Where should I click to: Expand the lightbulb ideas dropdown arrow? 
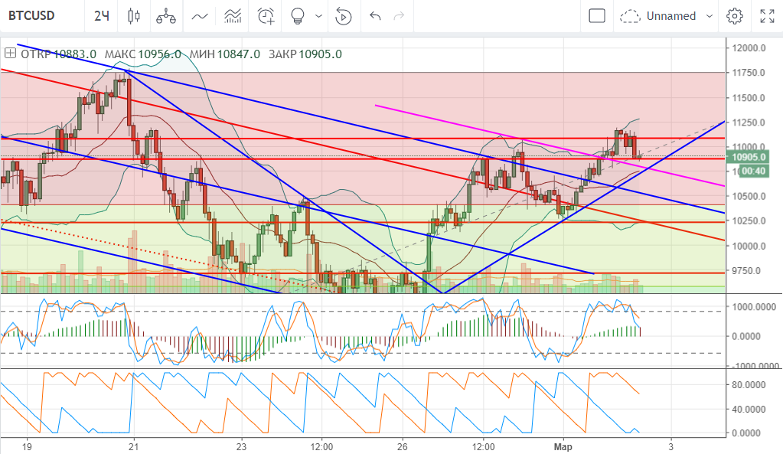pyautogui.click(x=318, y=16)
